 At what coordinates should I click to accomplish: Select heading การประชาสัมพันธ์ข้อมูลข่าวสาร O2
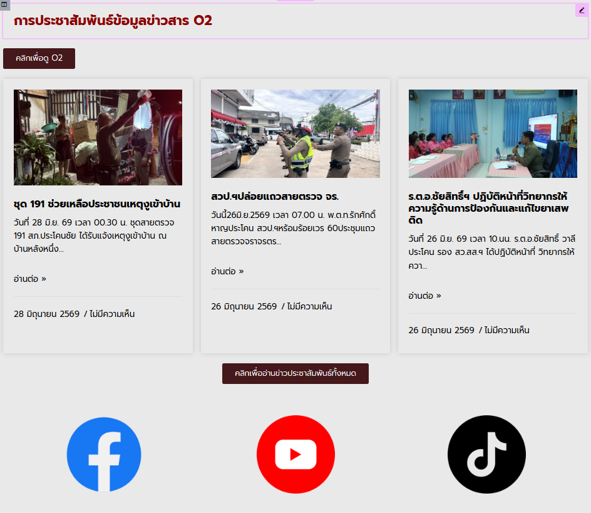click(x=113, y=21)
